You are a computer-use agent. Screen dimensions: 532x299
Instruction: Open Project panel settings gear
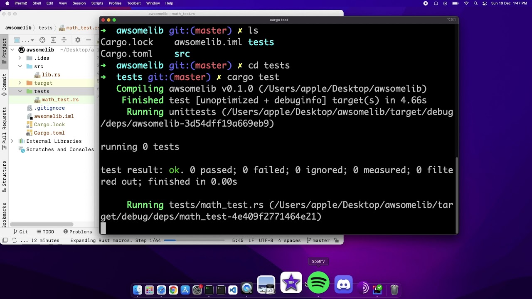pos(78,40)
